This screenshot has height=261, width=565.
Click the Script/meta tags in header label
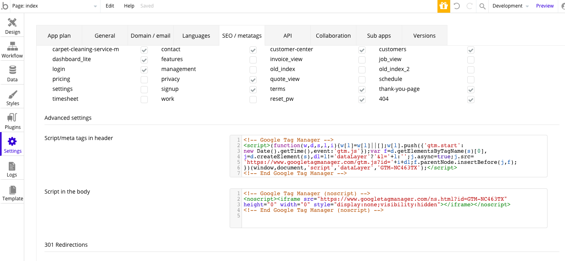[x=79, y=138]
